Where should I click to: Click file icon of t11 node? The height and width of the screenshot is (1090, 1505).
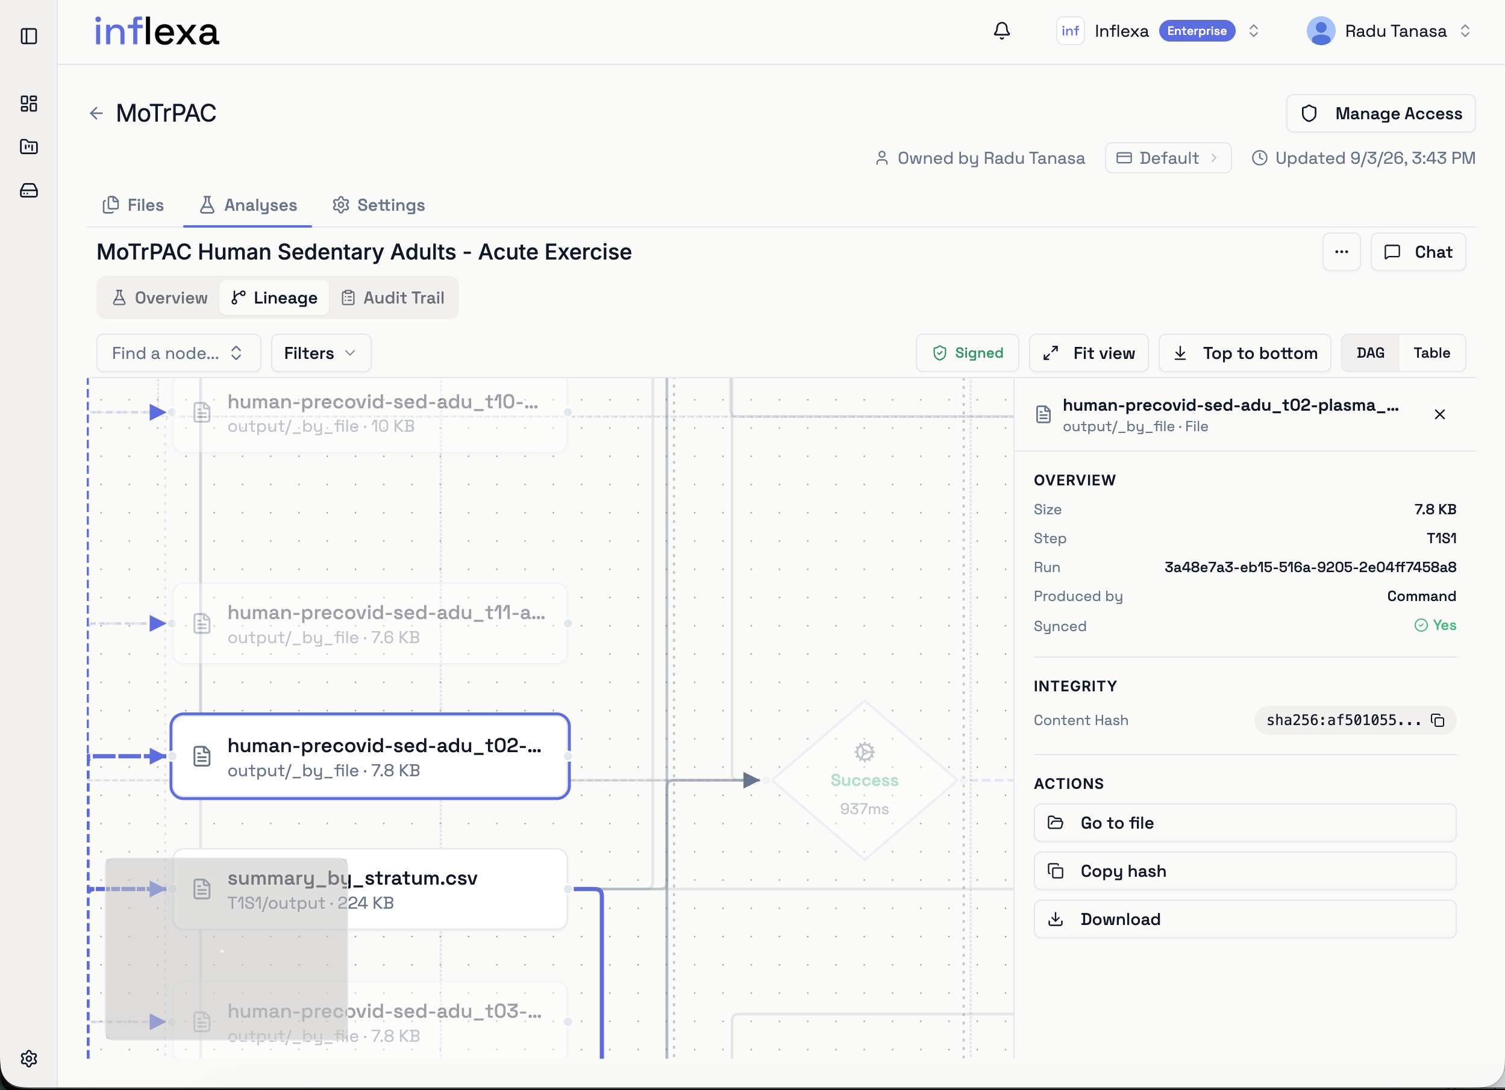coord(202,624)
